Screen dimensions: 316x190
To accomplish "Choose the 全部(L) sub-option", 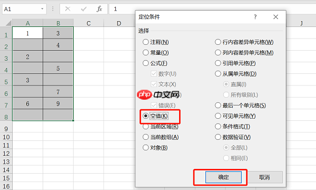I will 235,148.
